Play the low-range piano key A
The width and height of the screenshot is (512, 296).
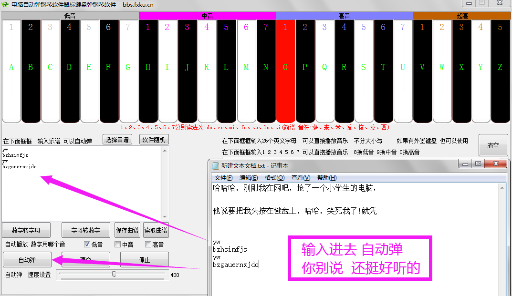point(11,71)
